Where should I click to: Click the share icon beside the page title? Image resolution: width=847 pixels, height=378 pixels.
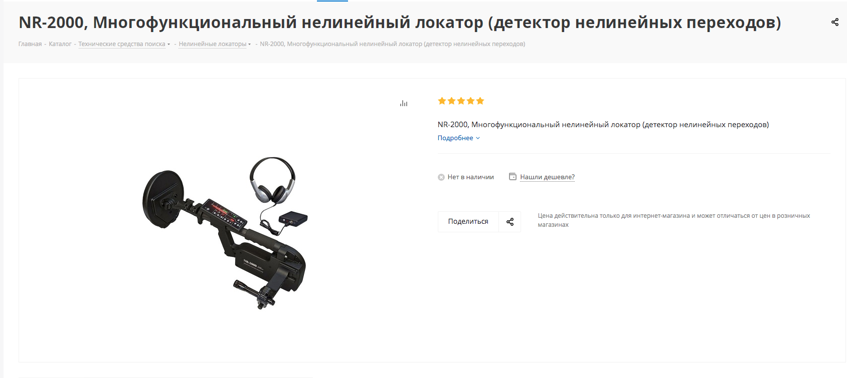click(835, 22)
